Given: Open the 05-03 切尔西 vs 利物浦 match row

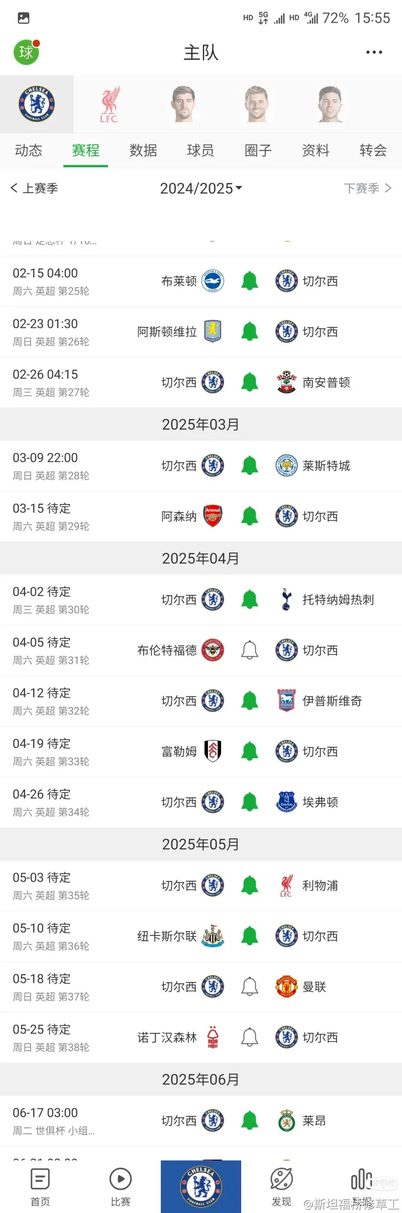Looking at the screenshot, I should [x=201, y=886].
